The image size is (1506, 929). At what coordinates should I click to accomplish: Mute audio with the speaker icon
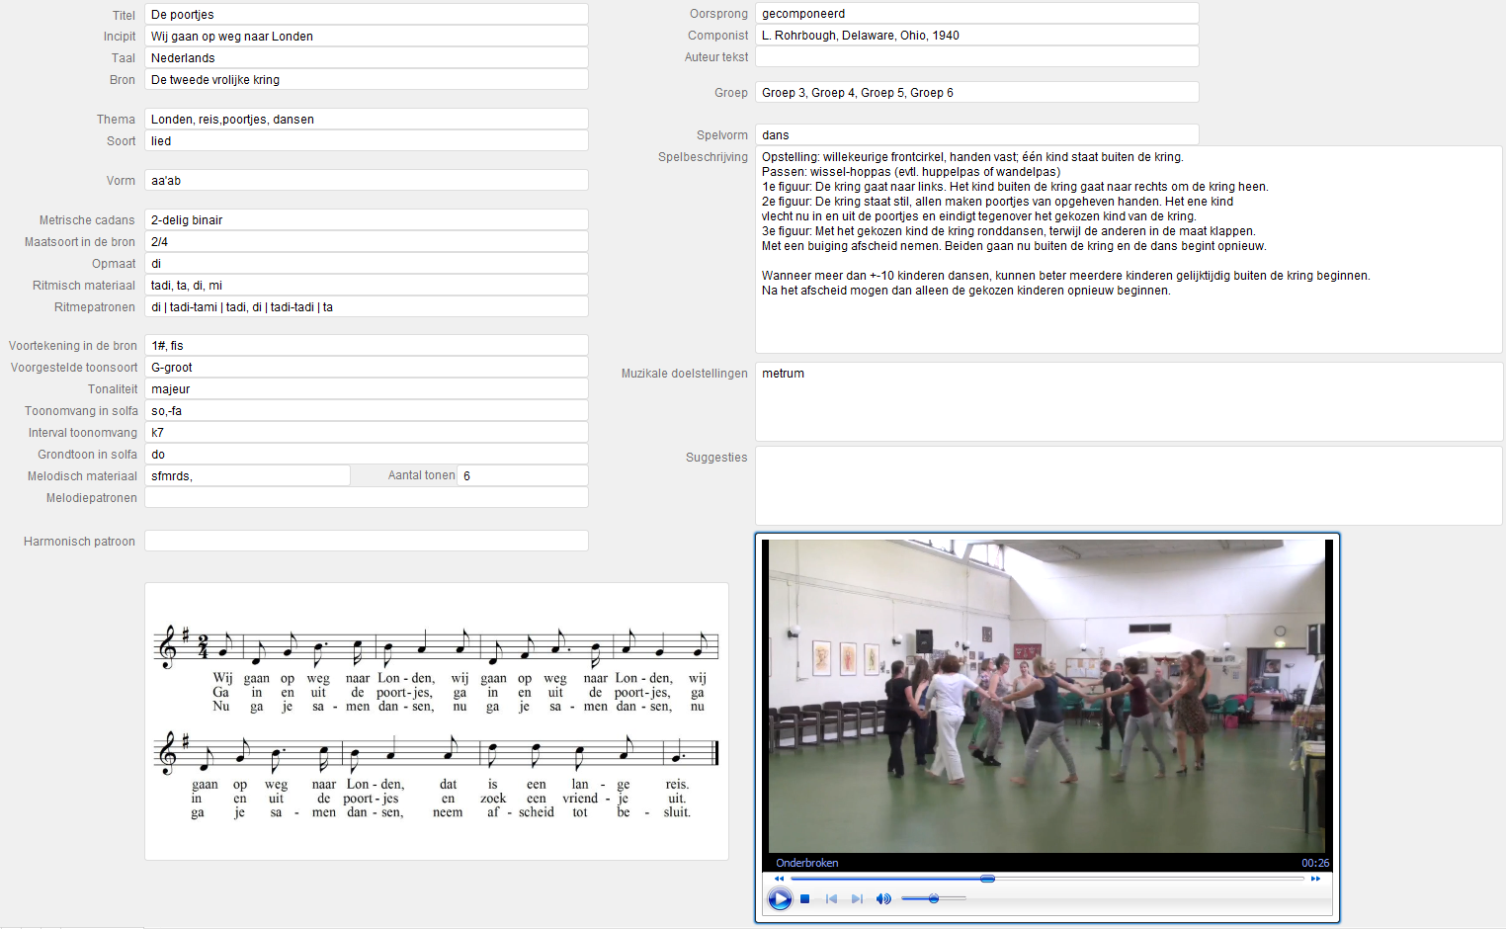click(x=883, y=898)
